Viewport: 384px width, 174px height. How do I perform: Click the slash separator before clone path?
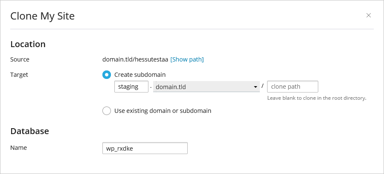pyautogui.click(x=262, y=86)
